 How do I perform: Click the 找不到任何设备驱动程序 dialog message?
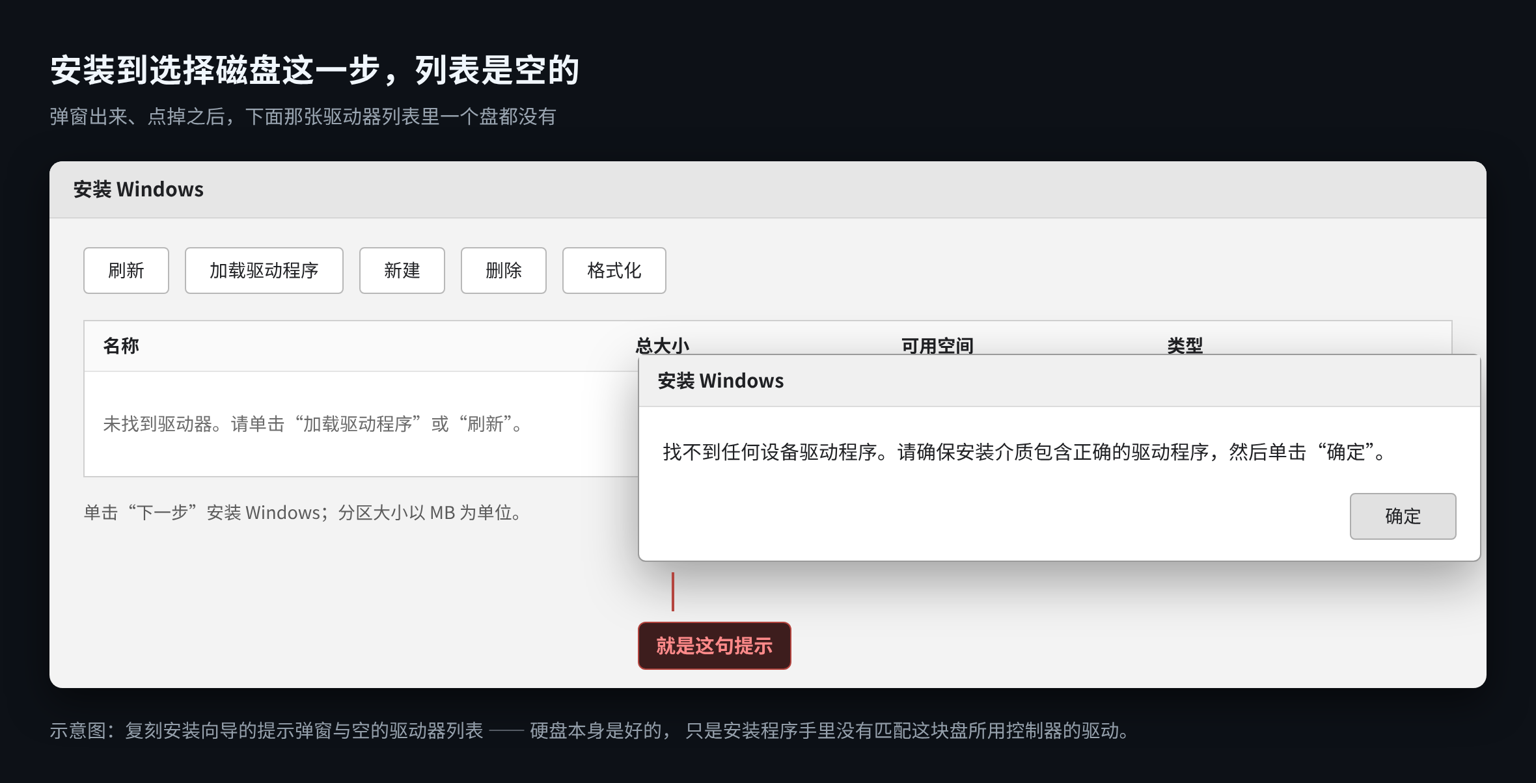[1025, 452]
